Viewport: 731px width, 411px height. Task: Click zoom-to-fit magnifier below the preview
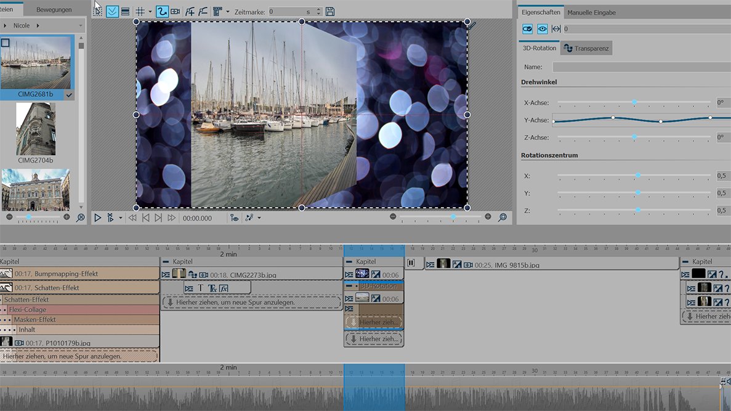tap(503, 218)
